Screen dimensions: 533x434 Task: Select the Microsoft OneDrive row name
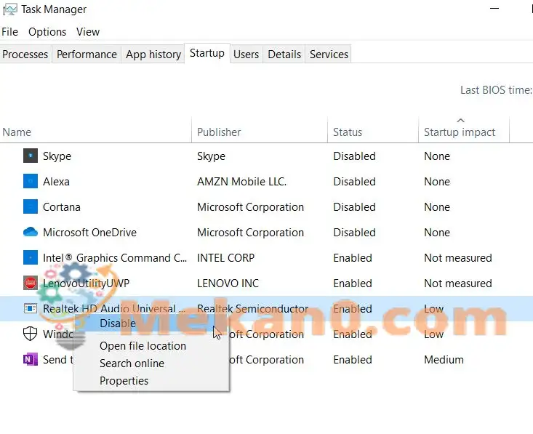(x=89, y=232)
